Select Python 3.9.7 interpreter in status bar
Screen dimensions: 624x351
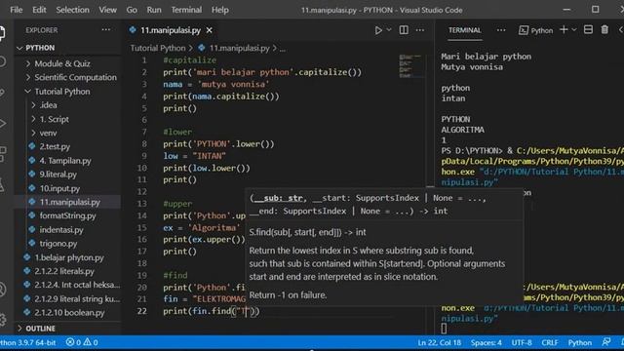(28, 342)
